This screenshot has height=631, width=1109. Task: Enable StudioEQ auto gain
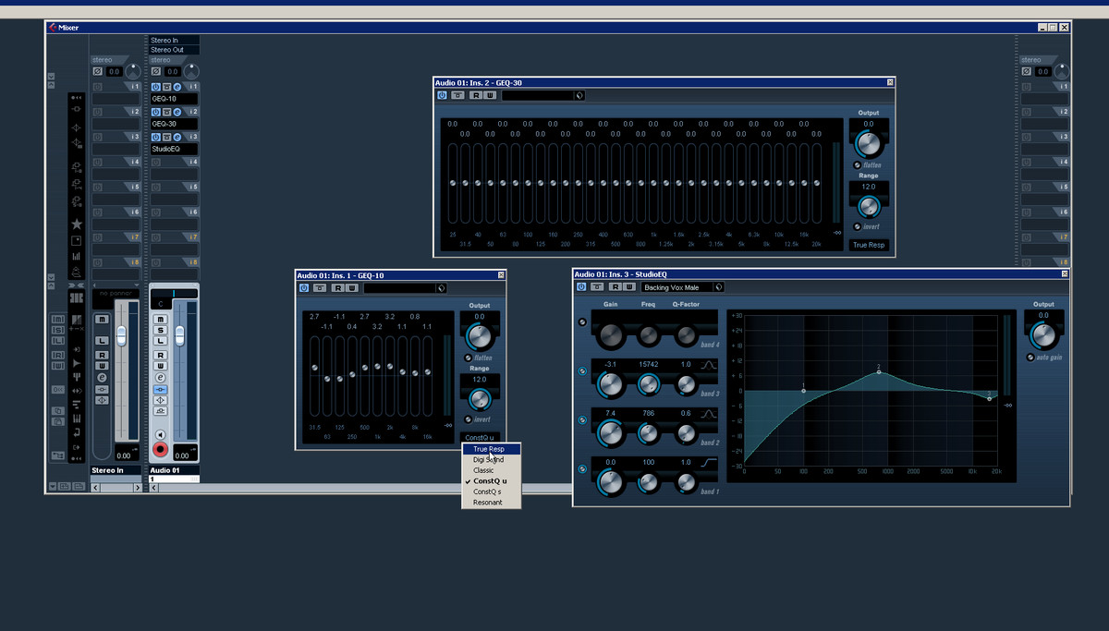point(1030,357)
